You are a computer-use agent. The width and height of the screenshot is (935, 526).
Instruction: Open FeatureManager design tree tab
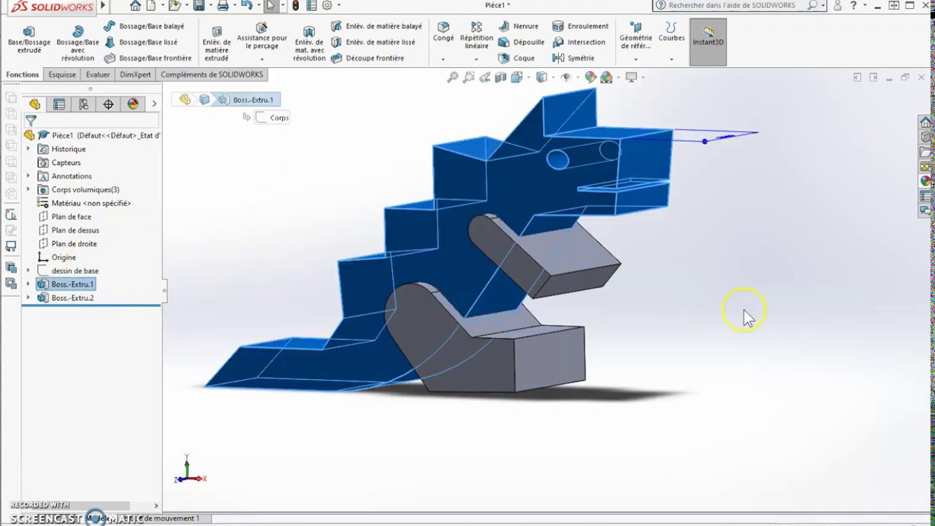[x=34, y=104]
